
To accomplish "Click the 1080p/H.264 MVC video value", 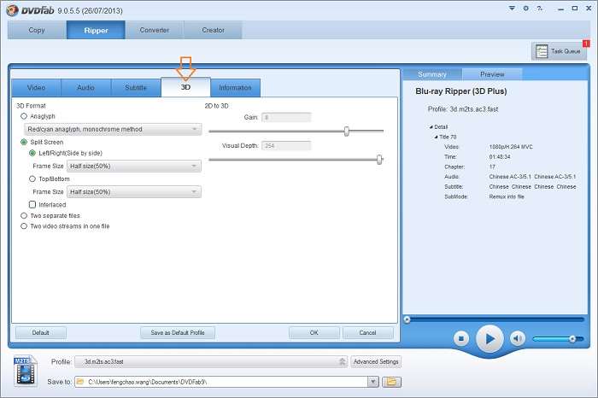I will coord(511,147).
